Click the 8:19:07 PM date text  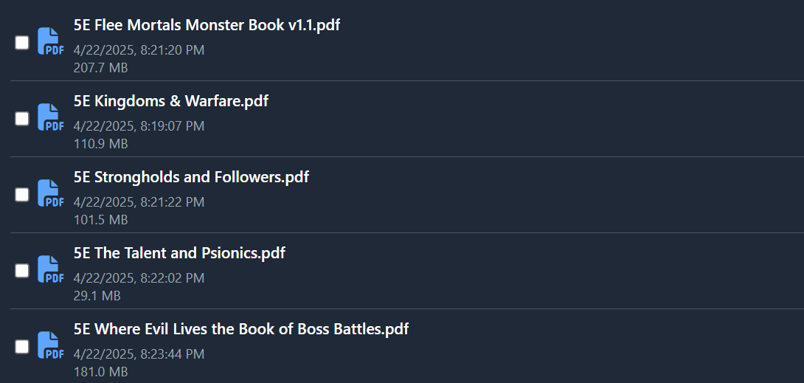pyautogui.click(x=173, y=125)
